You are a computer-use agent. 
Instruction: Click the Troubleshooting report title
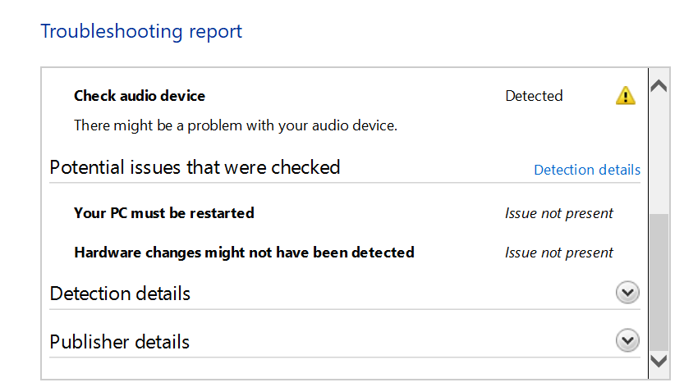pyautogui.click(x=141, y=31)
